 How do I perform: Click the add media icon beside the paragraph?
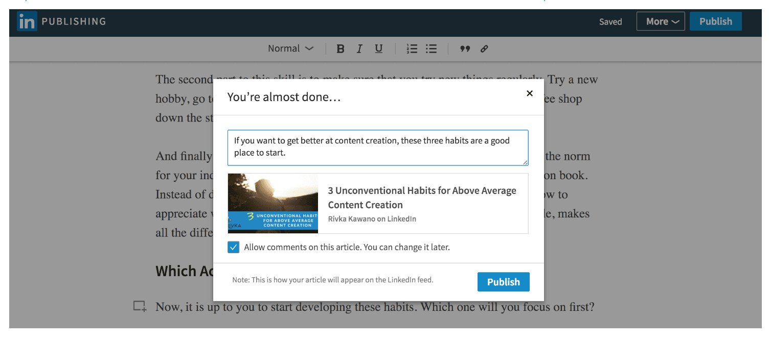pyautogui.click(x=140, y=306)
